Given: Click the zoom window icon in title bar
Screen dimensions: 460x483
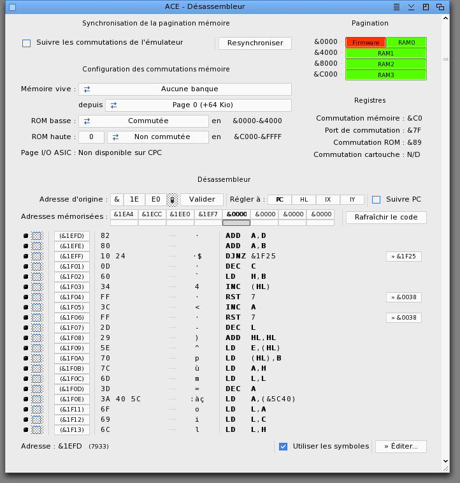Looking at the screenshot, I should (x=426, y=7).
